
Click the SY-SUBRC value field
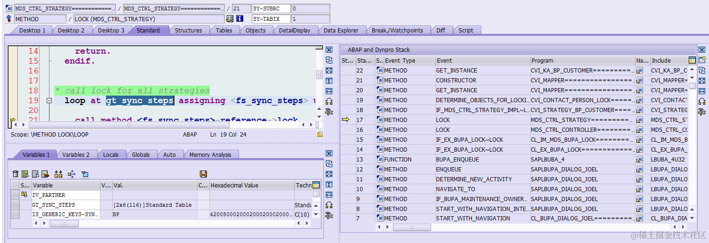pos(311,8)
